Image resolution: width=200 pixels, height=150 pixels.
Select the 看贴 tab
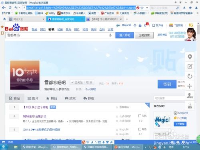tap(14, 98)
